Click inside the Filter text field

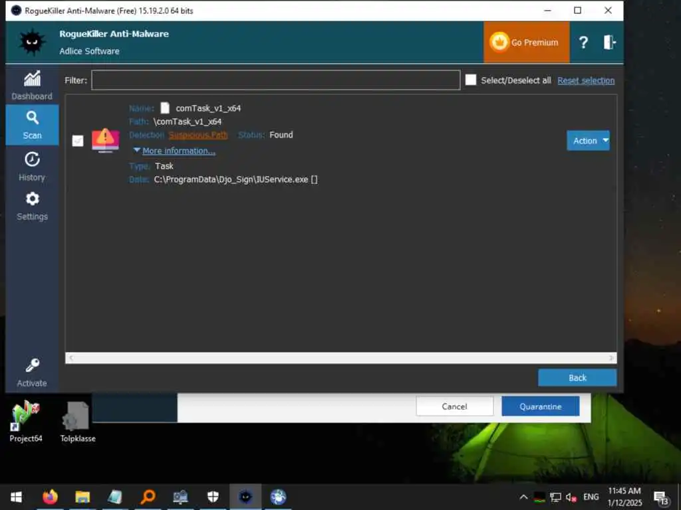[x=276, y=80]
